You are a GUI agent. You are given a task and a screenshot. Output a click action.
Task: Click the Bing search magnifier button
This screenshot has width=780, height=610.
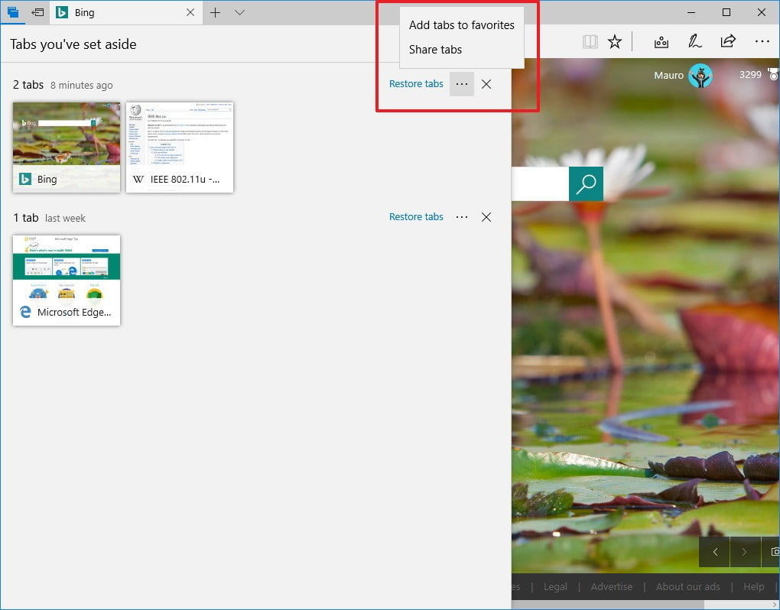586,184
